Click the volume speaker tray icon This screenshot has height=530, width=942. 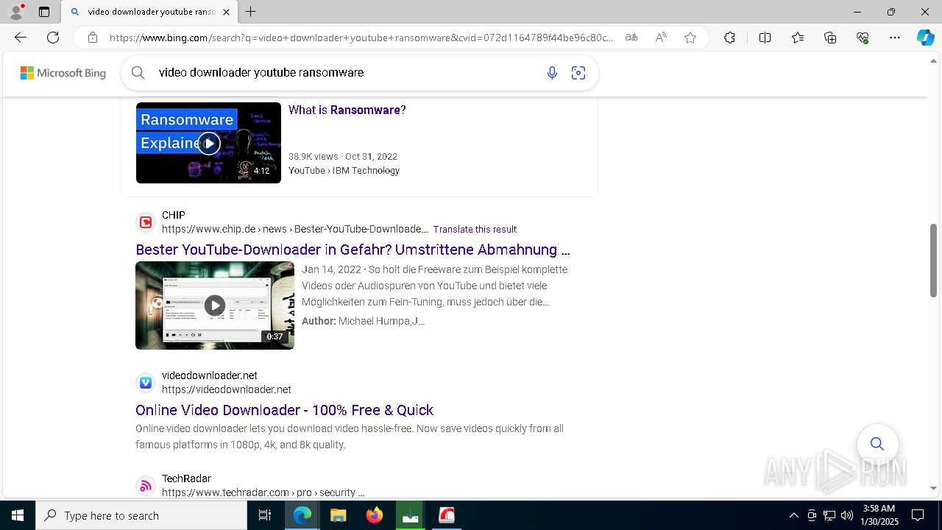(847, 515)
